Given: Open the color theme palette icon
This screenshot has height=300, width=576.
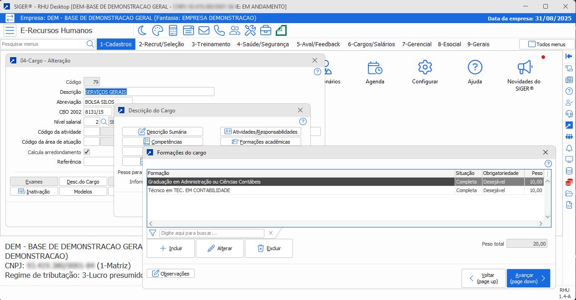Looking at the screenshot, I should pos(157,30).
